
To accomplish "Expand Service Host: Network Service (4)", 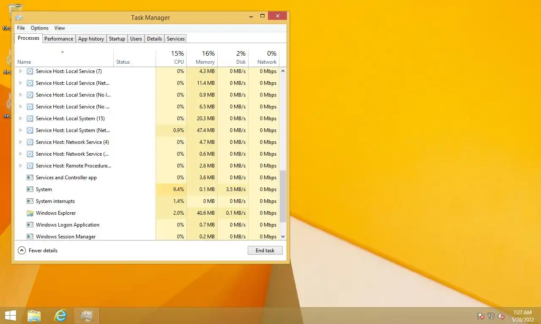I will pos(20,142).
